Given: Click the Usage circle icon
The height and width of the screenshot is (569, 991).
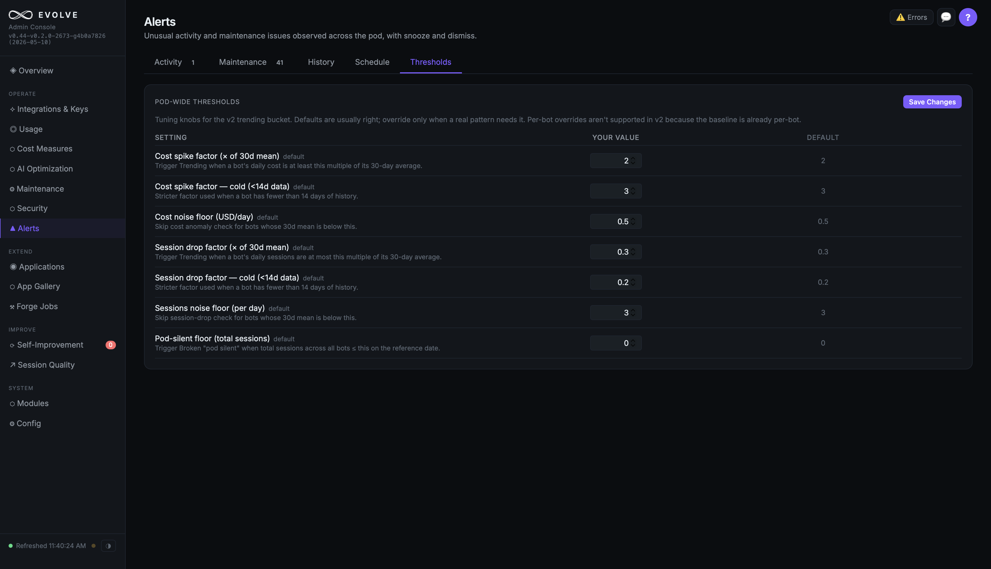Looking at the screenshot, I should point(13,129).
